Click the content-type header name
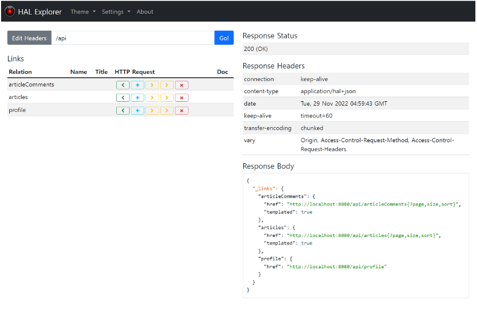 tap(261, 92)
